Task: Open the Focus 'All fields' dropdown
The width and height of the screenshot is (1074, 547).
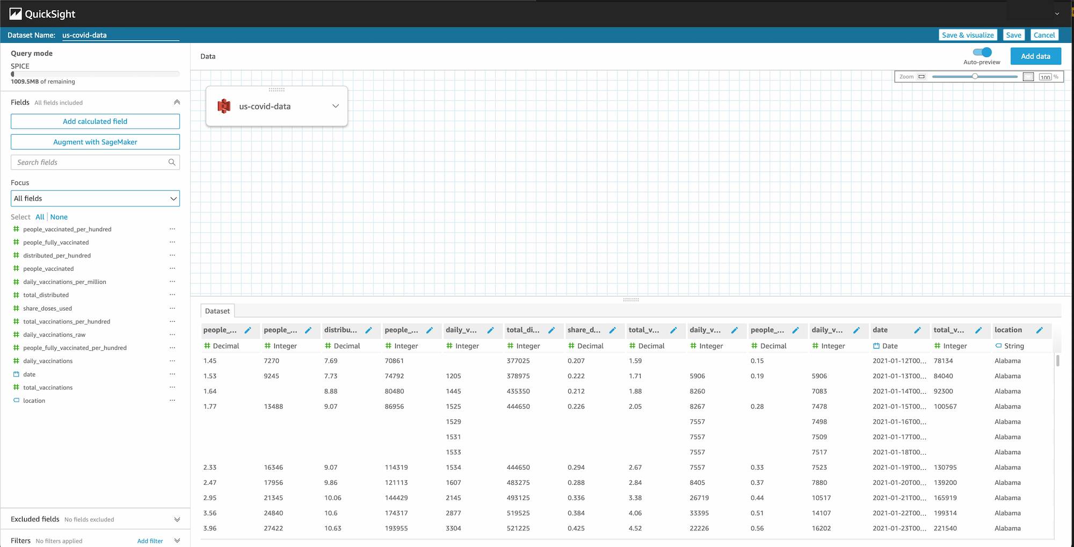Action: [x=95, y=198]
